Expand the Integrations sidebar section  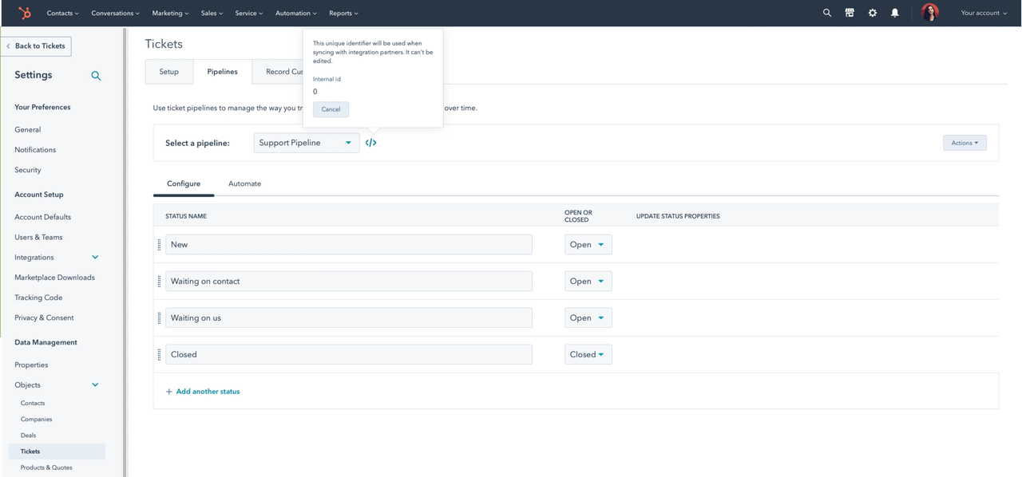pos(95,258)
